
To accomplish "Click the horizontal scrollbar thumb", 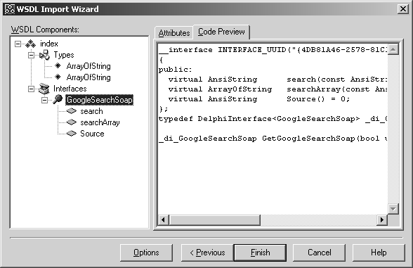I will tap(214, 219).
